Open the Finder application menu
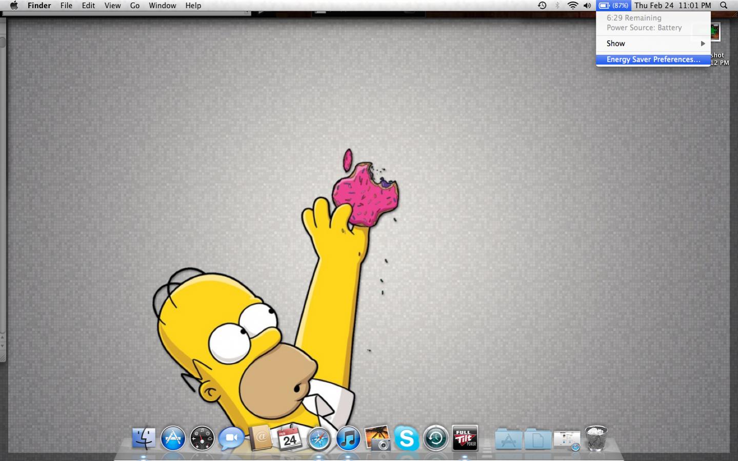This screenshot has height=461, width=738. (39, 6)
